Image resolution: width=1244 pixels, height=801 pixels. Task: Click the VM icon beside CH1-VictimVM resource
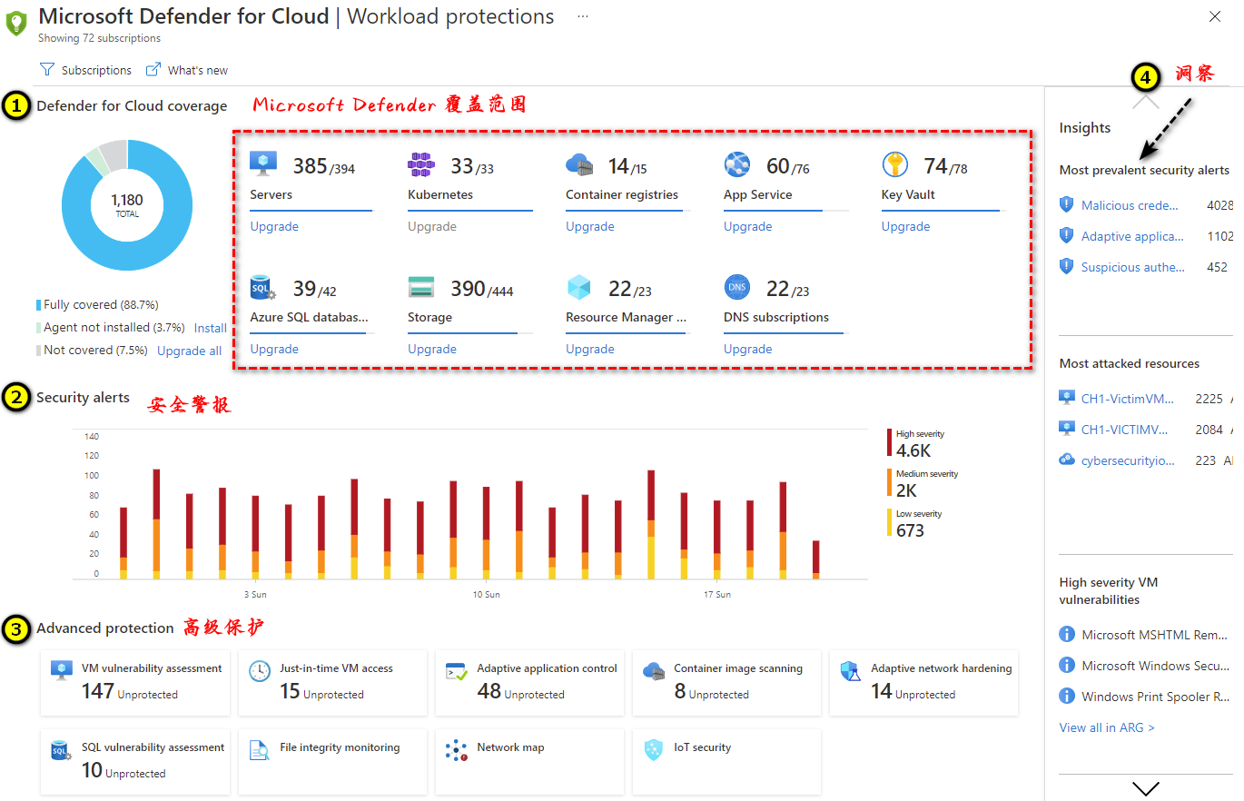[x=1068, y=398]
